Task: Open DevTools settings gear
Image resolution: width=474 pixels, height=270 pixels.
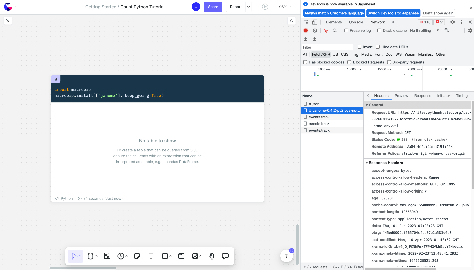Action: coord(452,22)
